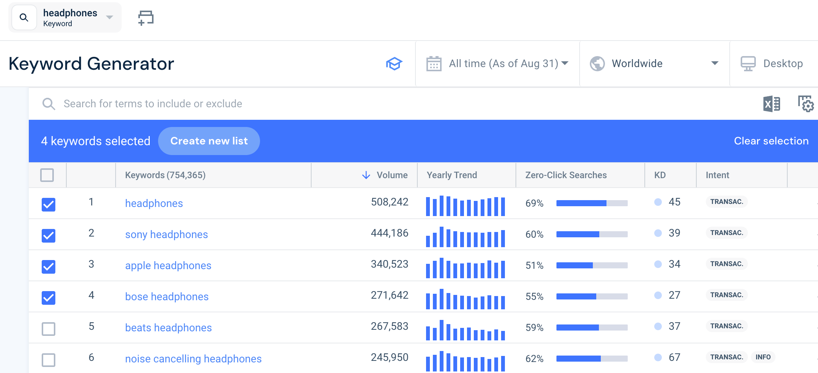Open the headphones Keyword dropdown arrow
Image resolution: width=818 pixels, height=373 pixels.
pyautogui.click(x=110, y=17)
